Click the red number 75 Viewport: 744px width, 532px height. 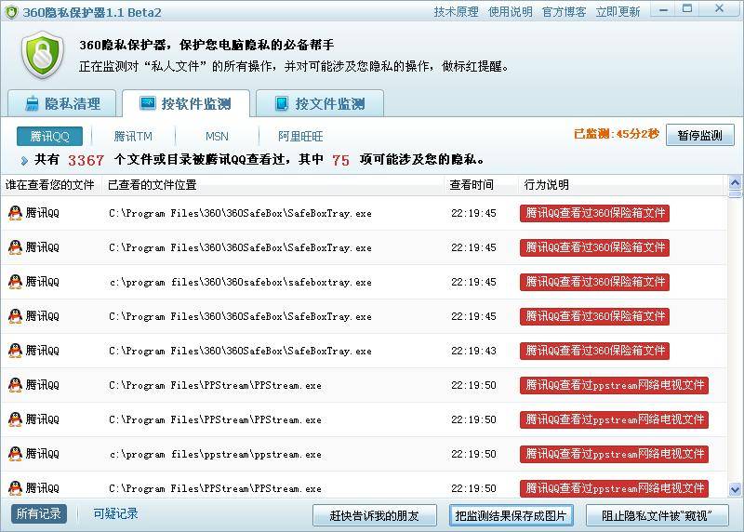point(340,160)
